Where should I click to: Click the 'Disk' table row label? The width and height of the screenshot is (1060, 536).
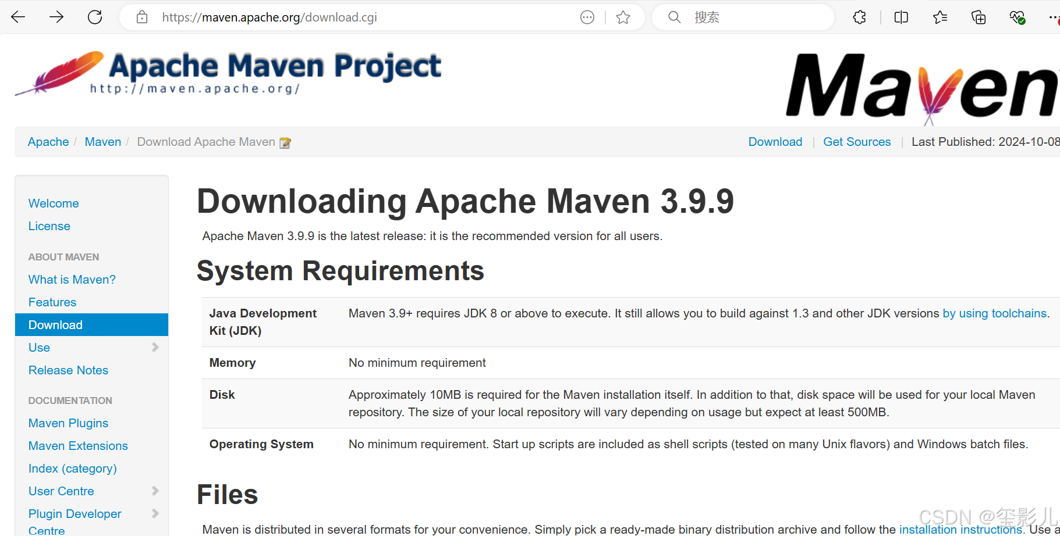tap(222, 395)
